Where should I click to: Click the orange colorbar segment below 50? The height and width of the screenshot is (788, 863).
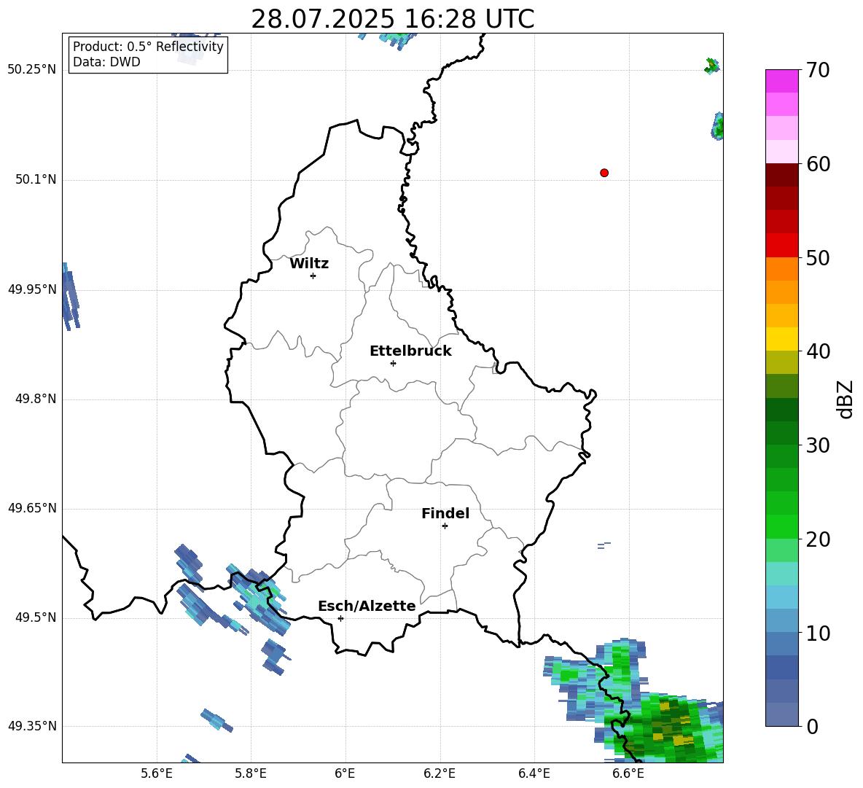[781, 269]
